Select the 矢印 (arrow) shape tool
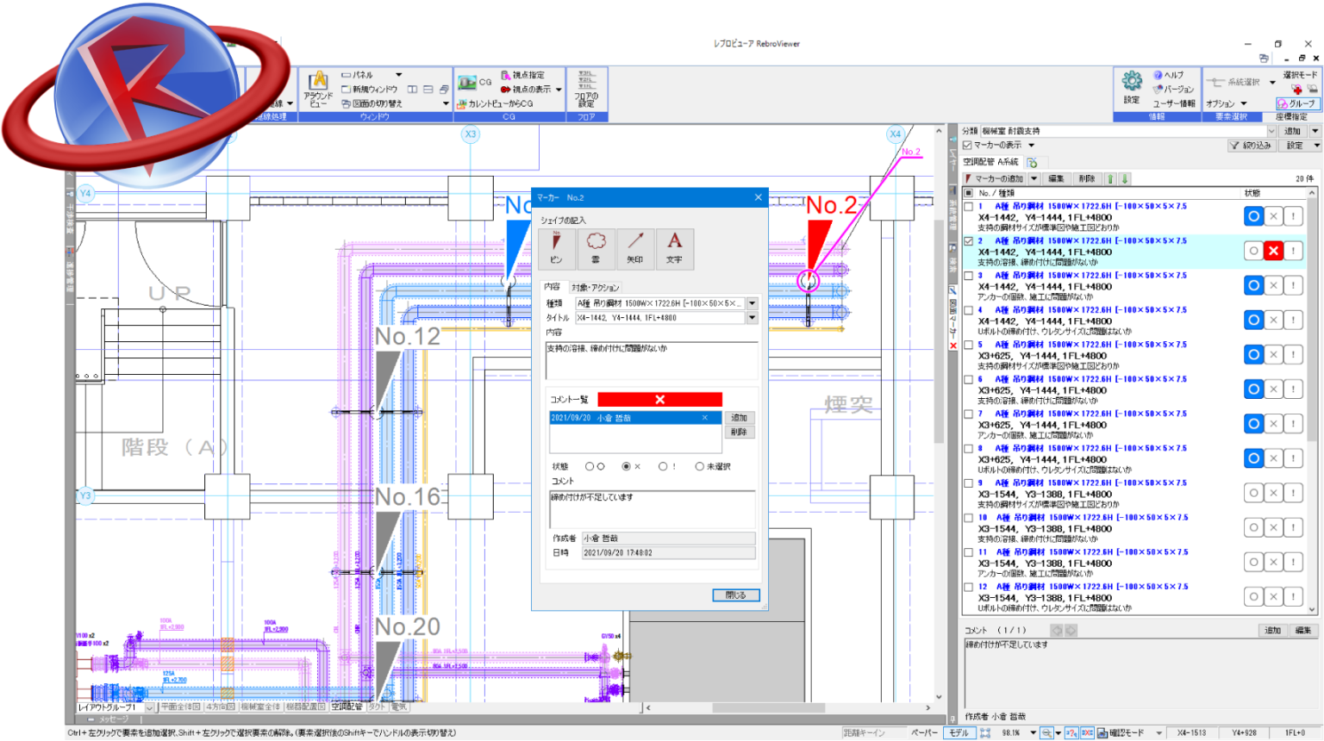The width and height of the screenshot is (1324, 741). pyautogui.click(x=635, y=247)
